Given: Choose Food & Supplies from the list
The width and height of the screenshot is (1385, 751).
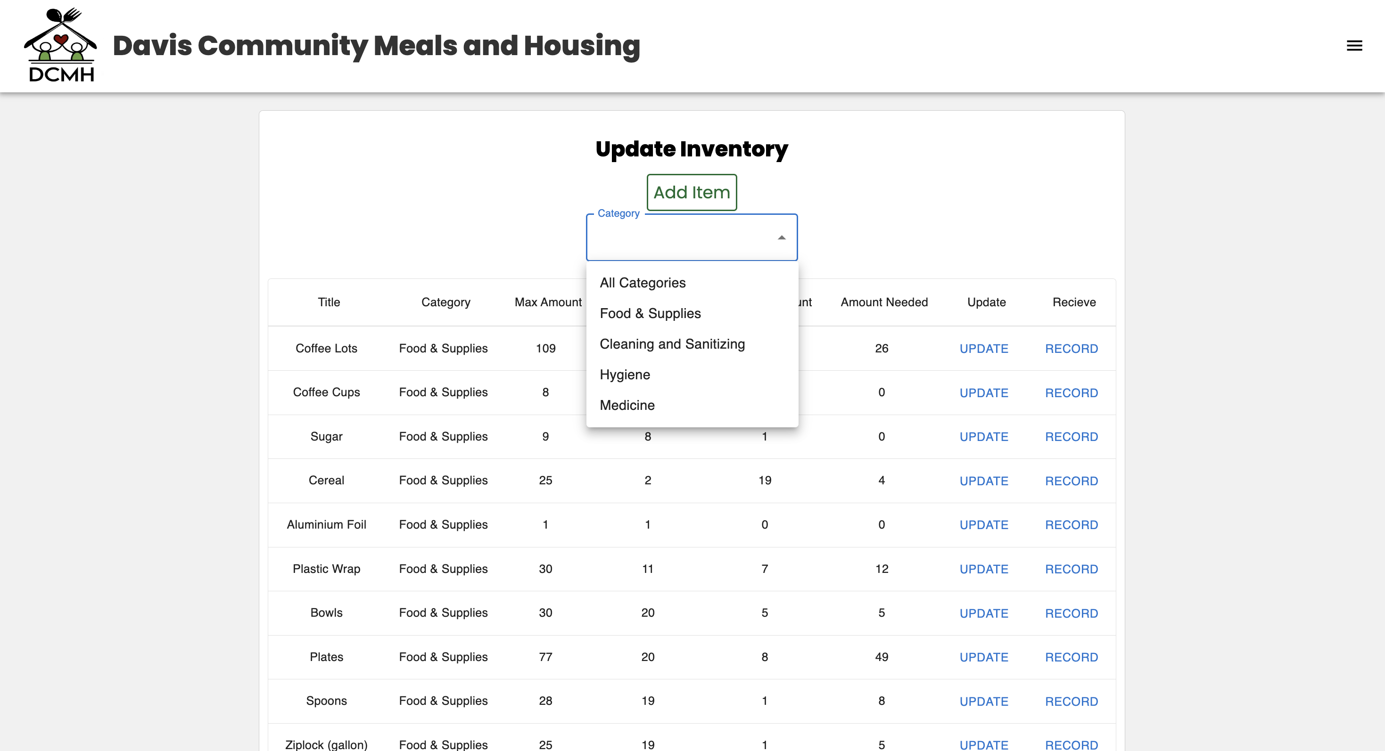Looking at the screenshot, I should tap(650, 313).
